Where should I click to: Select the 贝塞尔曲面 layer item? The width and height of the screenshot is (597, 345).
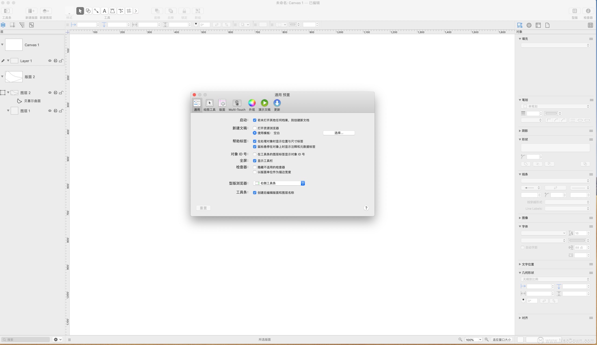point(32,101)
